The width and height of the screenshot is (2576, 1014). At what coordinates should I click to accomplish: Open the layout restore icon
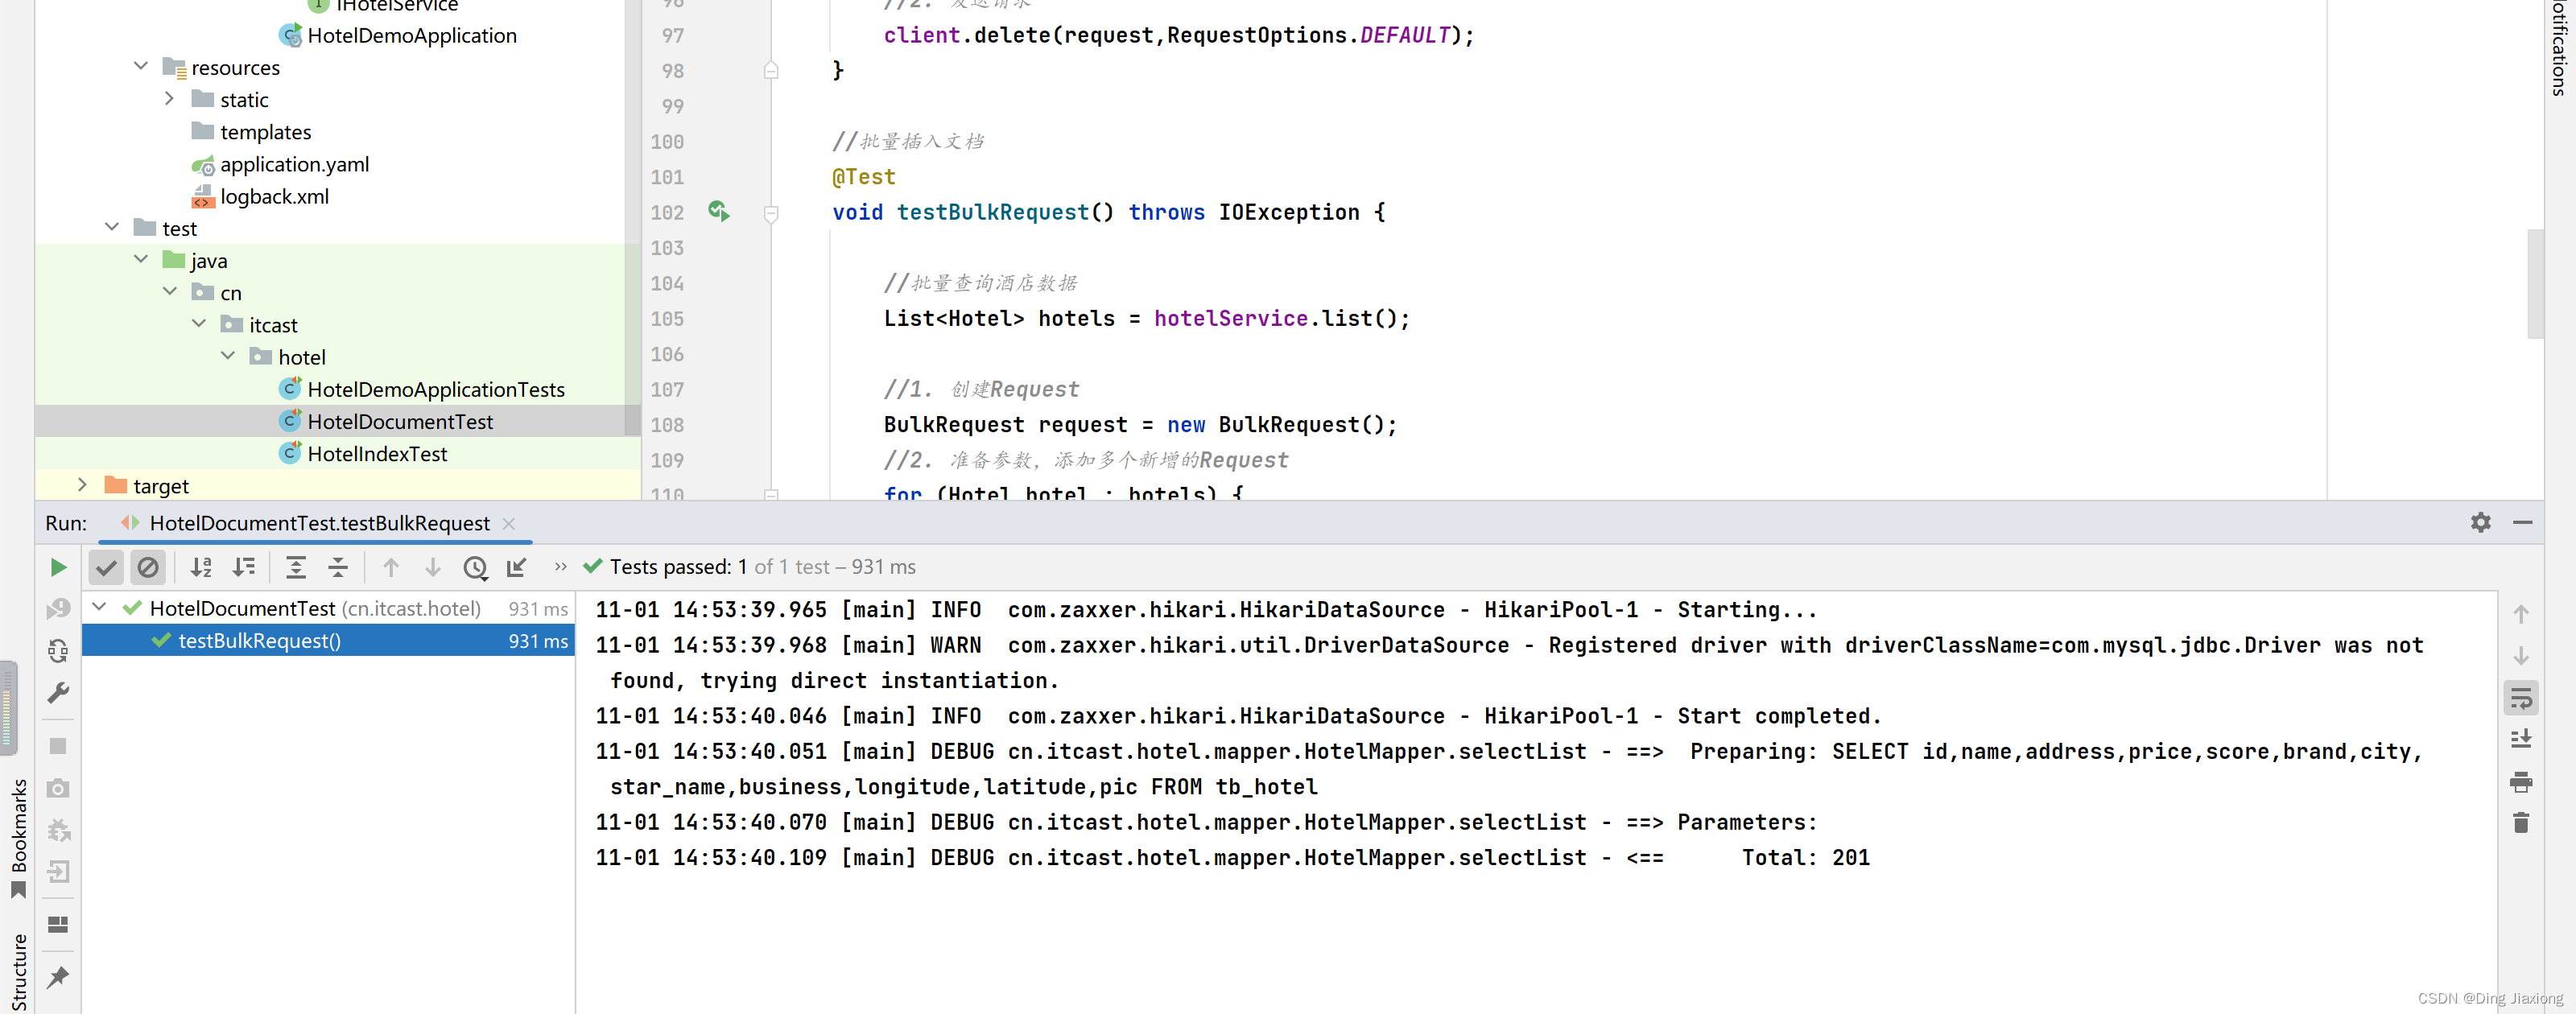pos(58,925)
